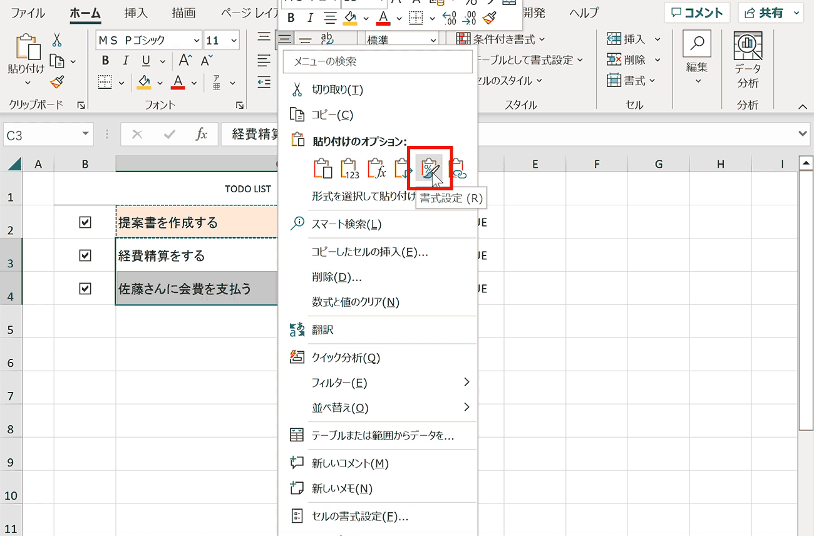Click the メニューの検索 search field
The height and width of the screenshot is (536, 814).
378,62
